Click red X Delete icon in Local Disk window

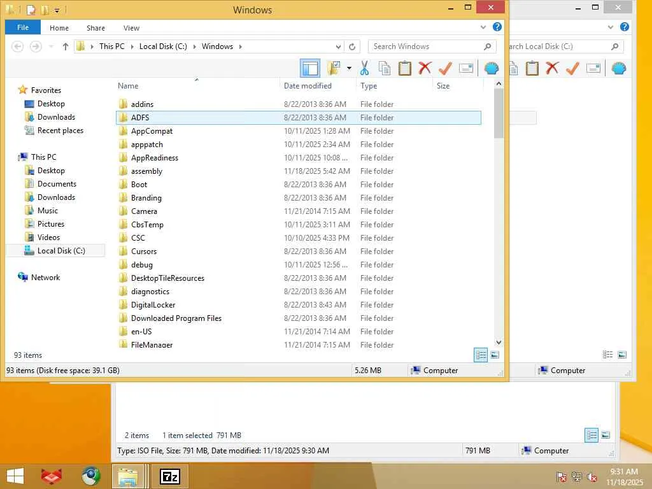(x=552, y=68)
